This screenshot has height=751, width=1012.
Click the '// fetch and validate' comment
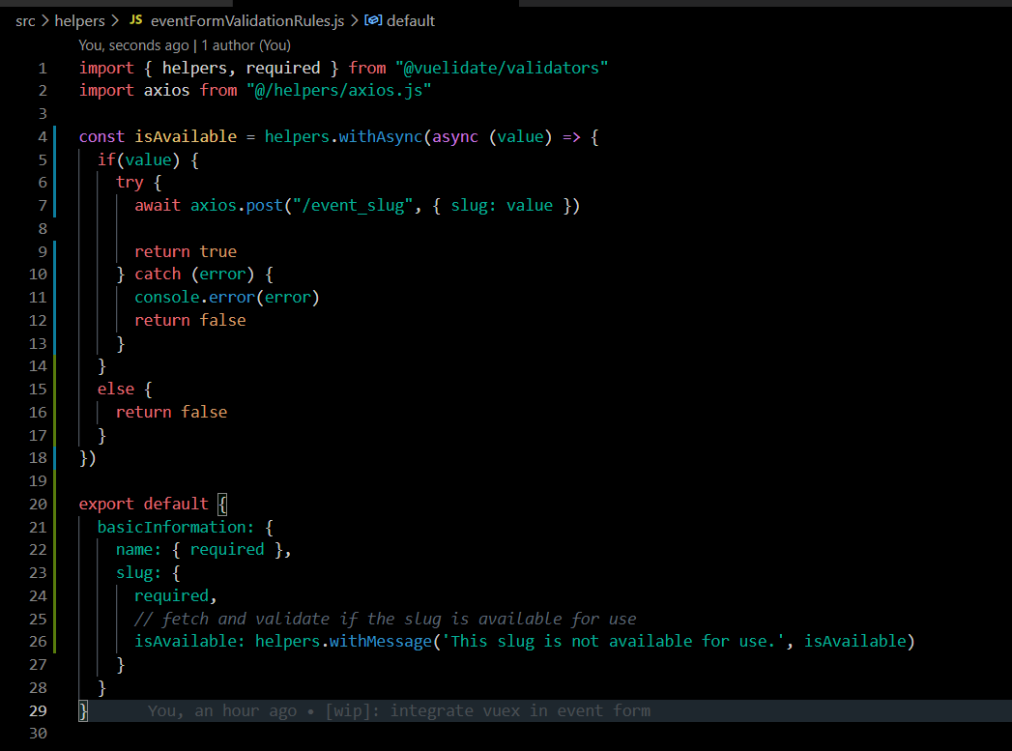pyautogui.click(x=386, y=619)
